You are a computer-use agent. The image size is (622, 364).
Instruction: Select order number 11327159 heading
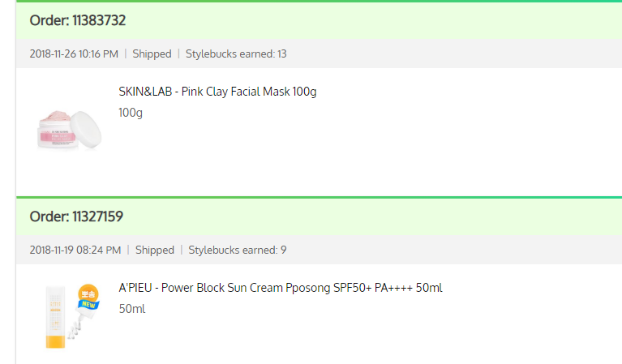[76, 216]
